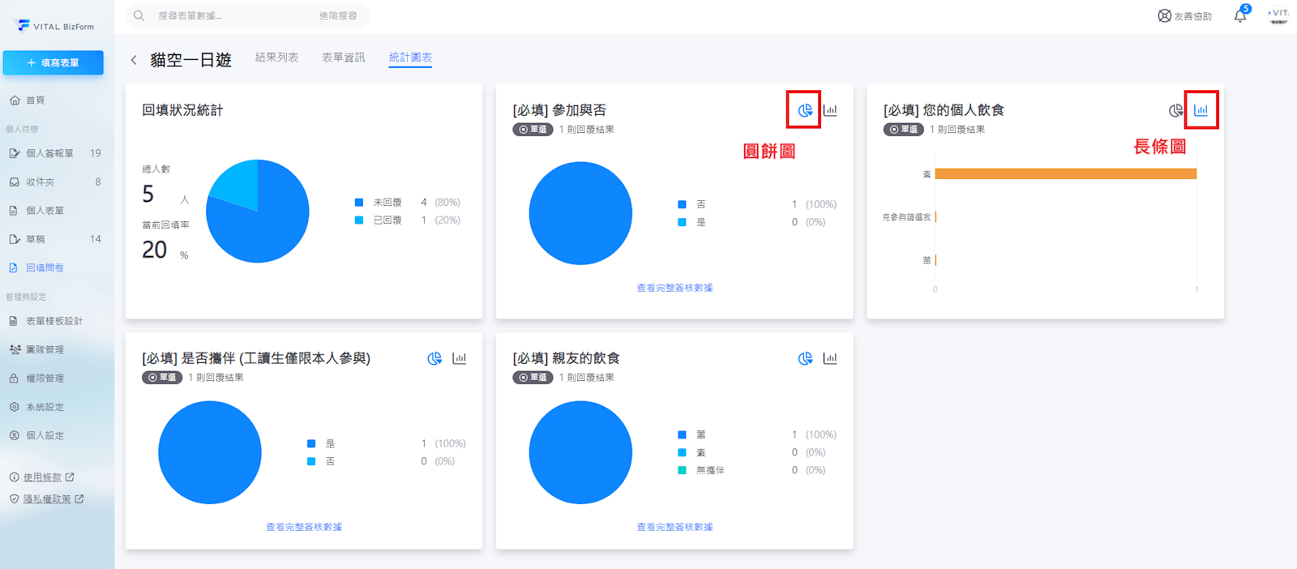
Task: Show bar chart for 親友的飲食 card
Action: tap(830, 358)
